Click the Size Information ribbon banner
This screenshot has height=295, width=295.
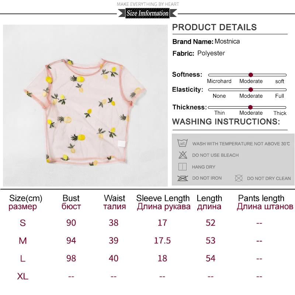pyautogui.click(x=147, y=13)
